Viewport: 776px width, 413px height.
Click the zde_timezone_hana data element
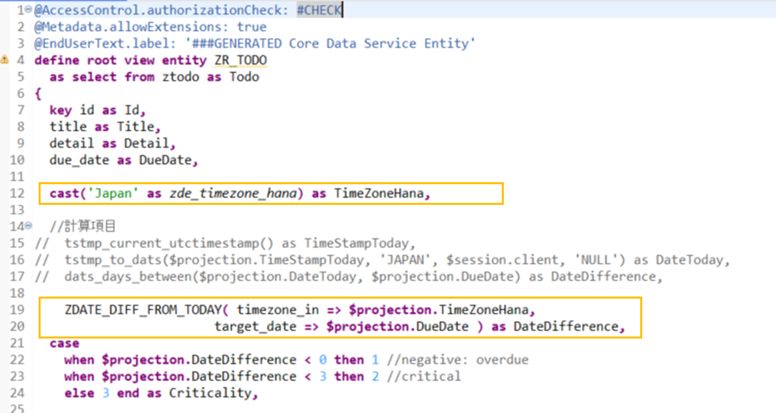click(x=233, y=194)
